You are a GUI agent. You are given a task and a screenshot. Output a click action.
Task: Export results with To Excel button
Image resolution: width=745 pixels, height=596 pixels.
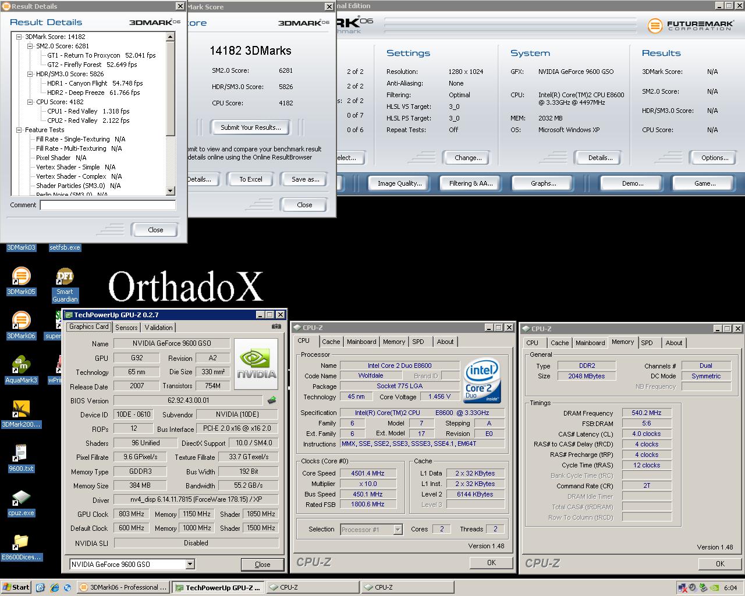click(x=251, y=179)
